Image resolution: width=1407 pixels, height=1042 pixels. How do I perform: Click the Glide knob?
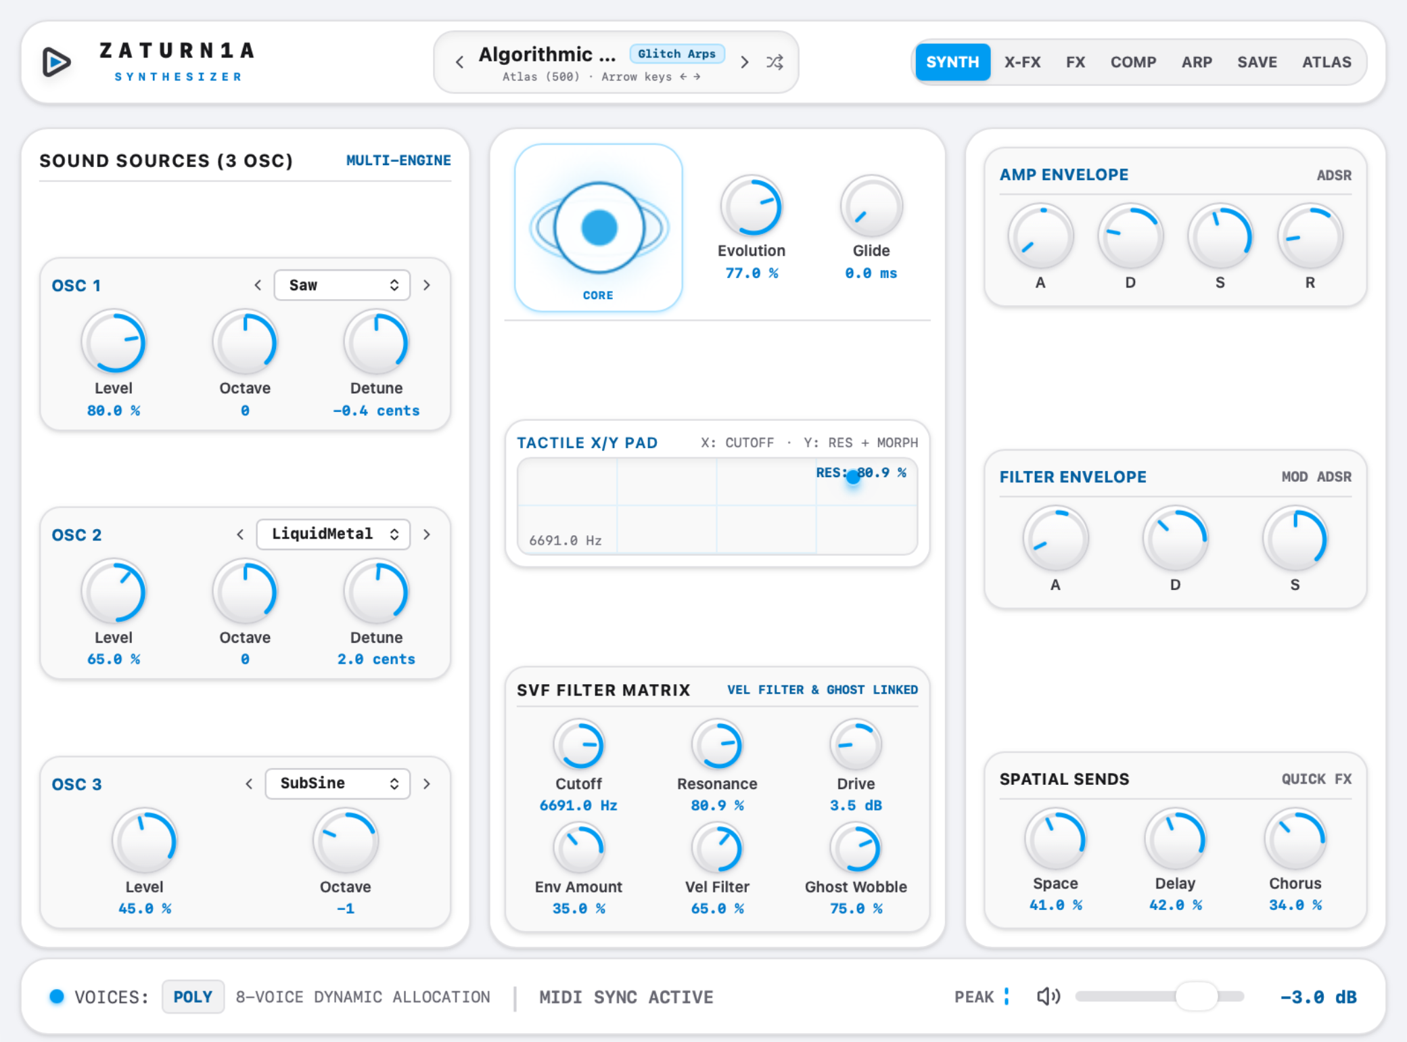click(871, 206)
